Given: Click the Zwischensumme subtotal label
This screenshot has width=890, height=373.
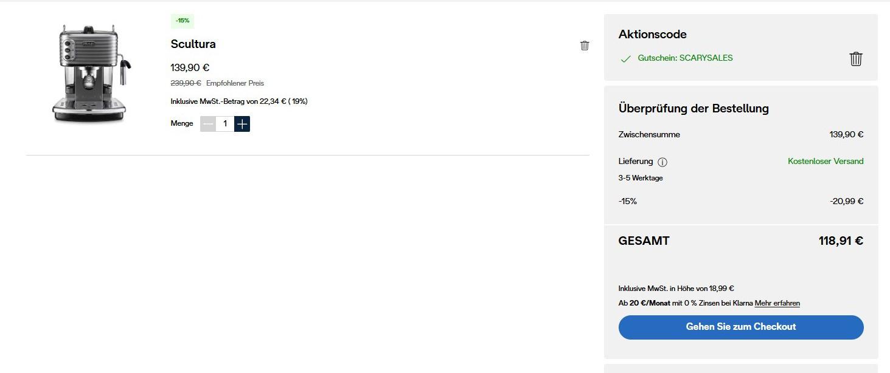Looking at the screenshot, I should click(x=649, y=135).
